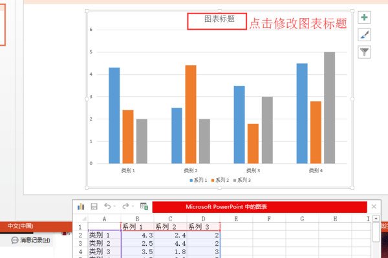Select column F header in data sheet

(x=269, y=219)
